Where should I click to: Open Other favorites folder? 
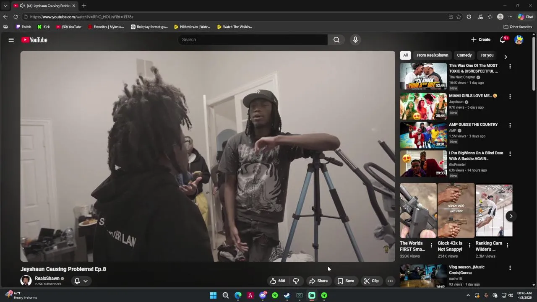point(518,27)
